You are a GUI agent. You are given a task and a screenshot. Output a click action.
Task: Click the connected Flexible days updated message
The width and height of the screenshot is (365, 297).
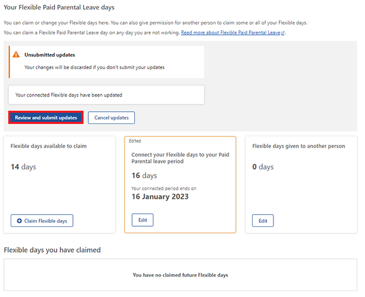(69, 95)
